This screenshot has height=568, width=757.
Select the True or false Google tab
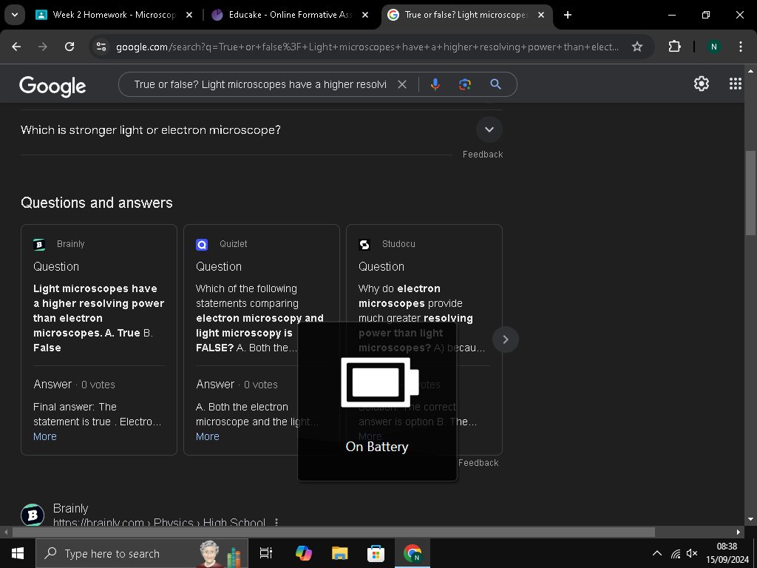[466, 15]
